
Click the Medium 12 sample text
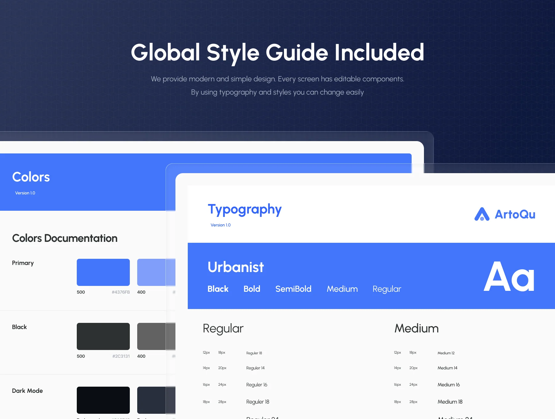(x=446, y=353)
